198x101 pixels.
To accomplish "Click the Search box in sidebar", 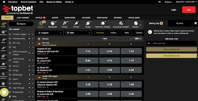I will point(21,24).
